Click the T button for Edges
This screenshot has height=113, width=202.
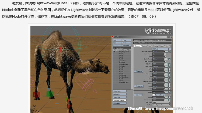click(170, 92)
